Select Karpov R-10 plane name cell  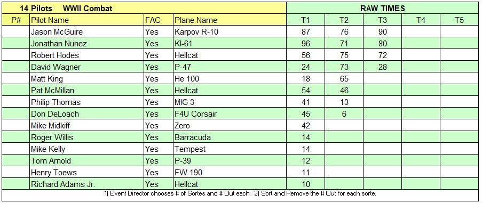230,31
